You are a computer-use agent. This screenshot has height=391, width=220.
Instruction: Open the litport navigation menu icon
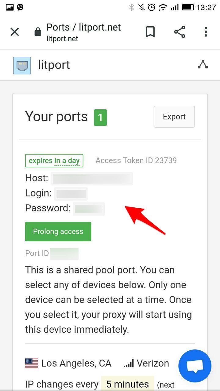tap(203, 64)
